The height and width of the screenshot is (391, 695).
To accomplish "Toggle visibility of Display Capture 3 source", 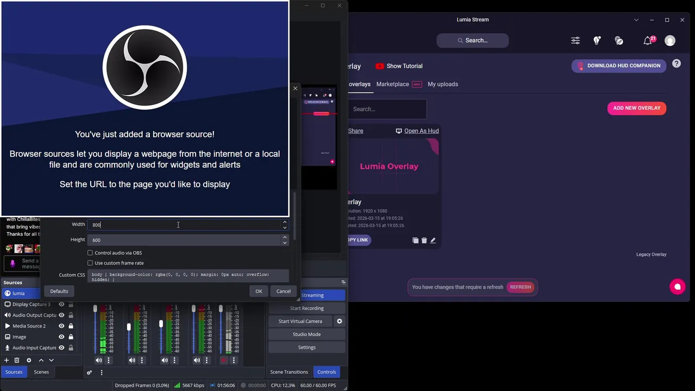I will tap(61, 305).
